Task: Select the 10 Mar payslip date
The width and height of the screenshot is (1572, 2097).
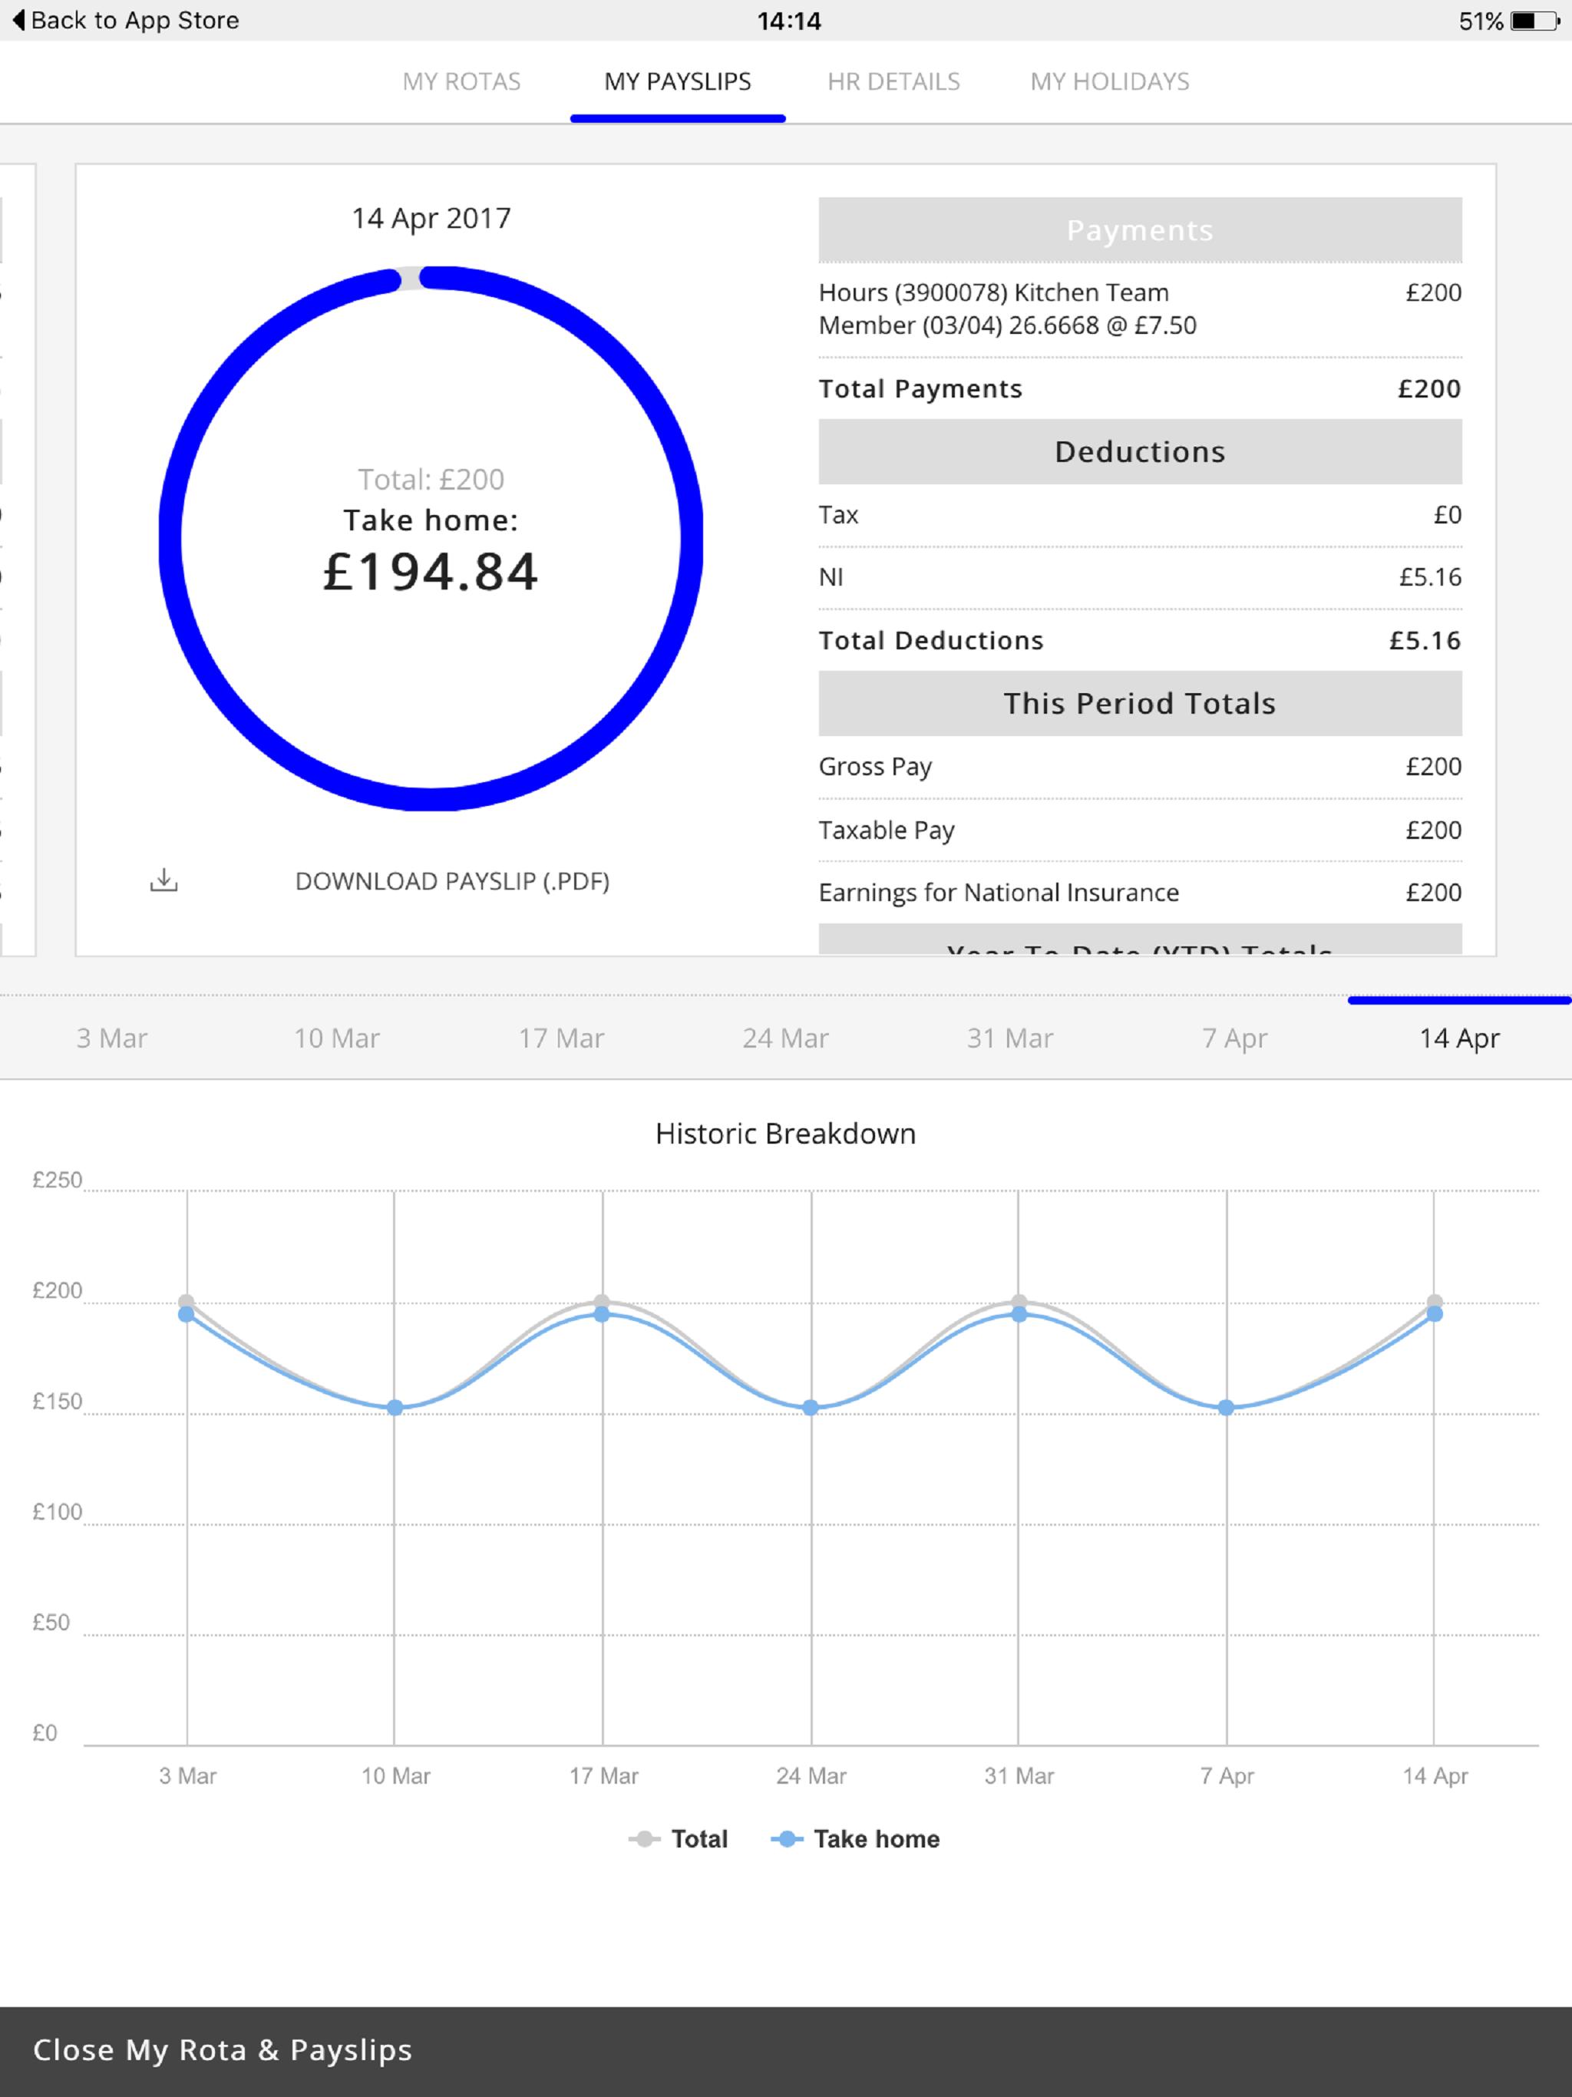Action: pos(337,1038)
